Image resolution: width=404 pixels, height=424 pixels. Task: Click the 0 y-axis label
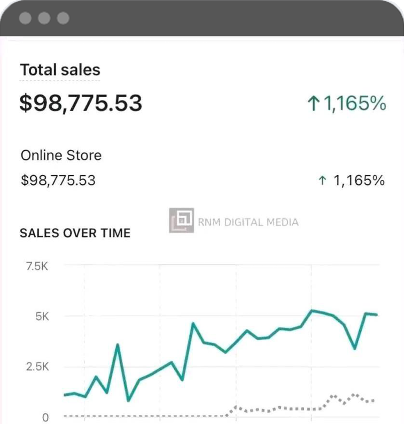[x=46, y=417]
